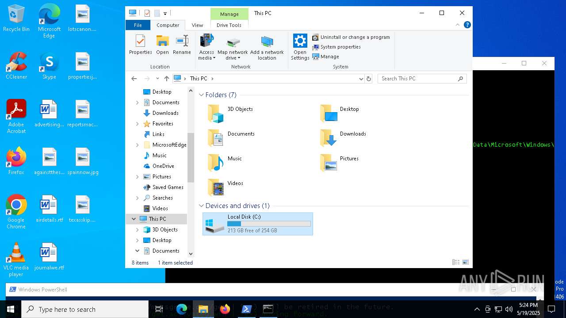
Task: Expand the Searches tree node
Action: point(137,198)
